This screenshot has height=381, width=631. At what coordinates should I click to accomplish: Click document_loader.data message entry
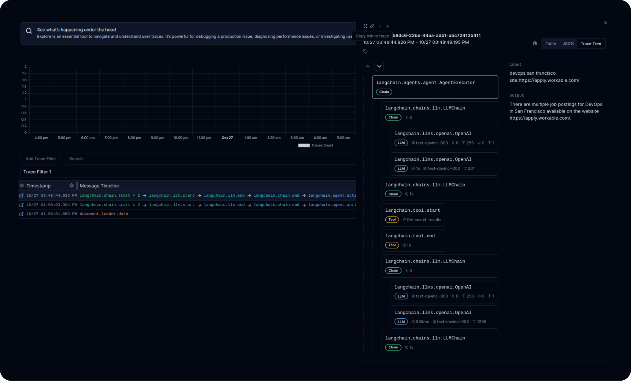[104, 214]
